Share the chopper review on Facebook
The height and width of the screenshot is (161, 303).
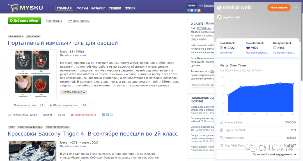104,115
